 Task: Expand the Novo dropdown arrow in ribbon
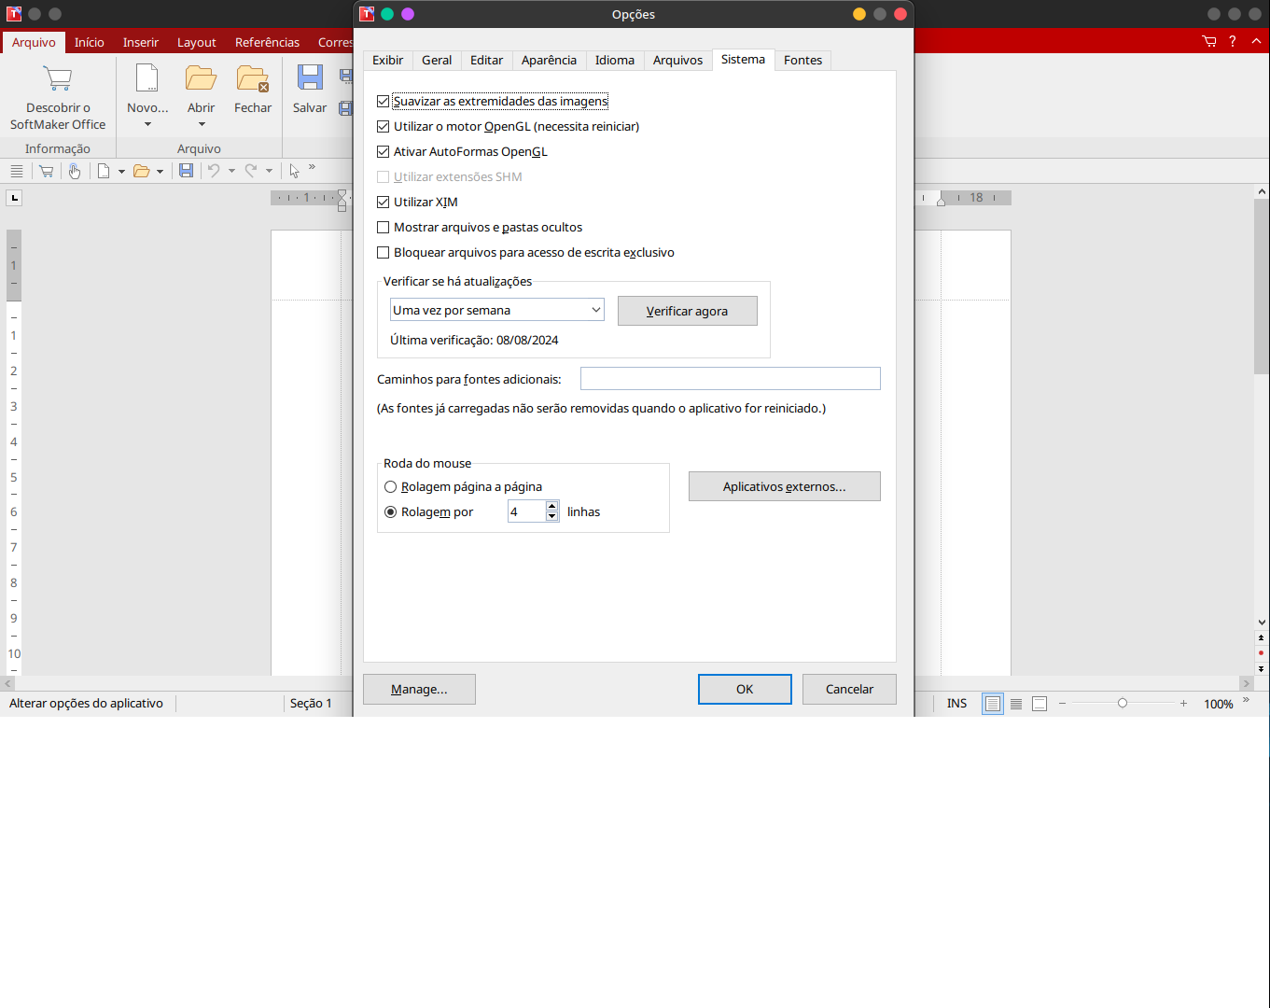[x=147, y=124]
